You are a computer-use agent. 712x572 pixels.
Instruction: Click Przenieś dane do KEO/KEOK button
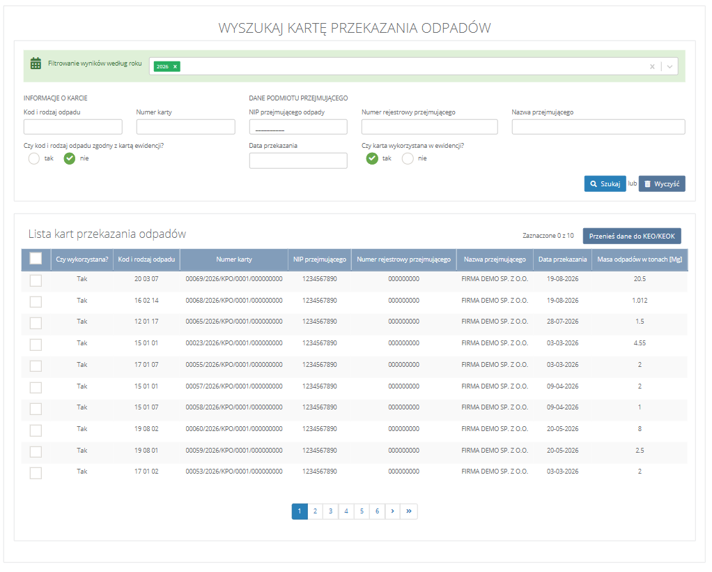(632, 236)
